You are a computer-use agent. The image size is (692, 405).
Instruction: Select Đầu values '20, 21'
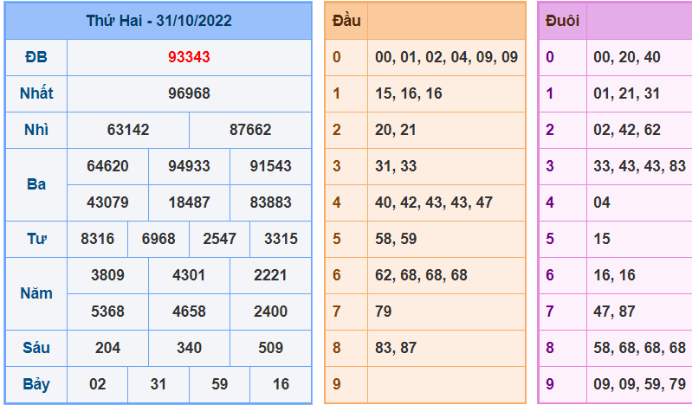[x=396, y=130]
